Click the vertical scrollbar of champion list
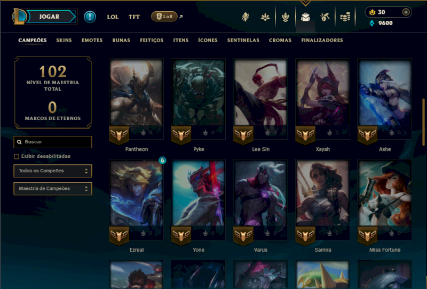Viewport: 427px width, 289px height. coord(423,123)
